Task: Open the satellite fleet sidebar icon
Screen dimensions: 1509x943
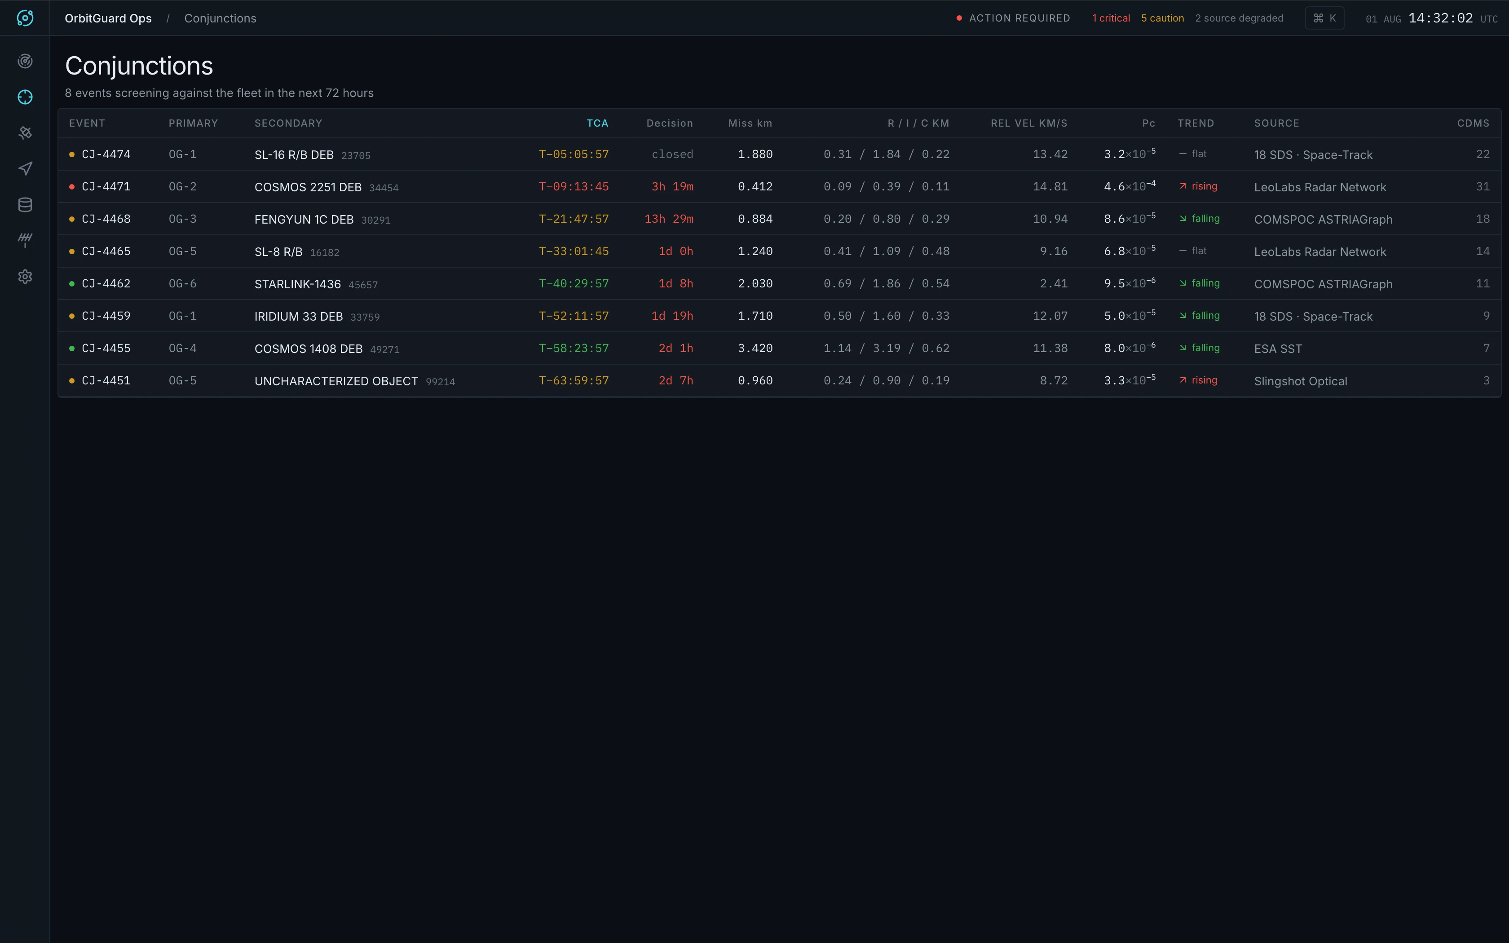Action: point(25,133)
